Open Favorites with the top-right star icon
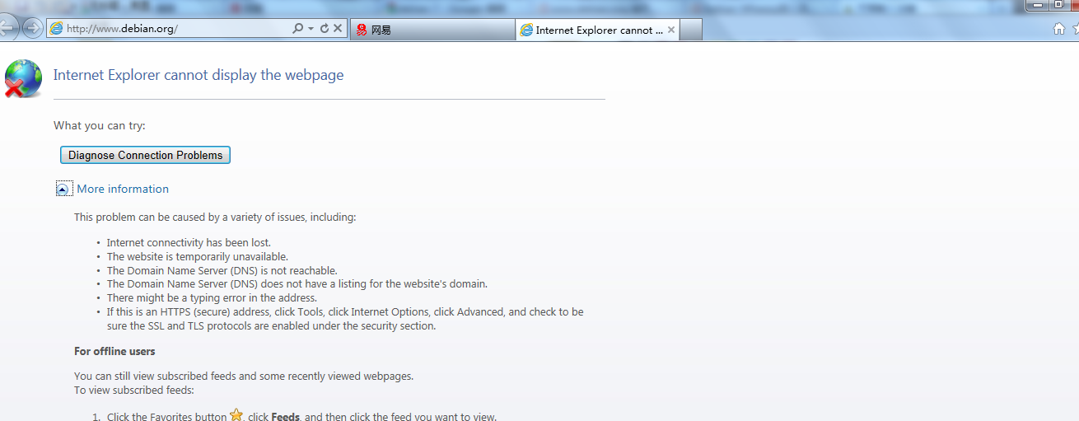This screenshot has width=1079, height=421. 1075,29
